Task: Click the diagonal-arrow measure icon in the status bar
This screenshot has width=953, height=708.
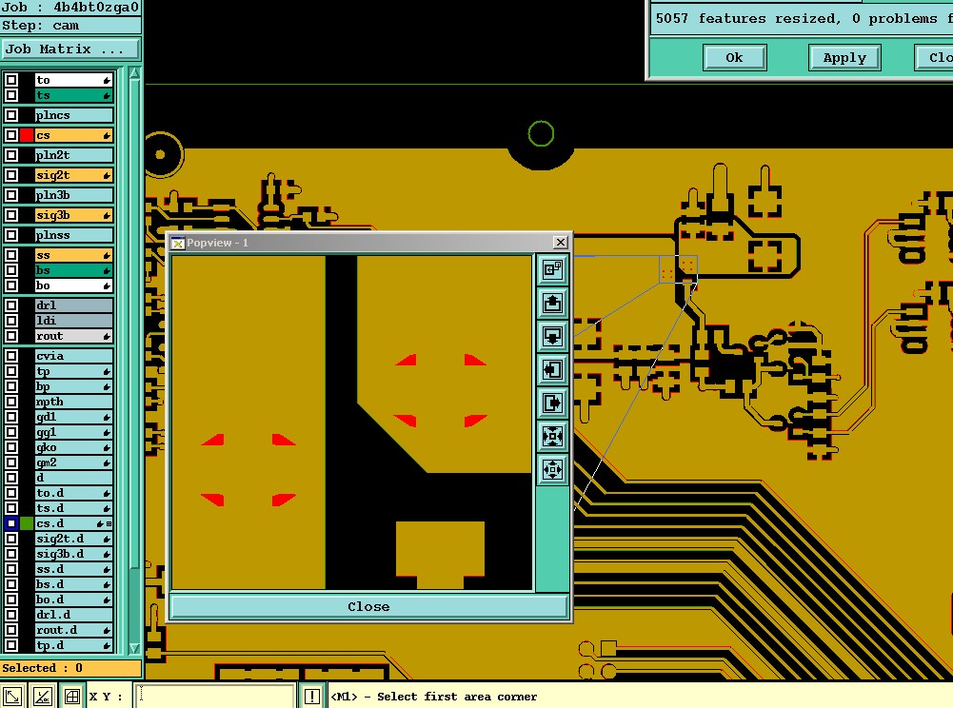Action: pyautogui.click(x=12, y=697)
